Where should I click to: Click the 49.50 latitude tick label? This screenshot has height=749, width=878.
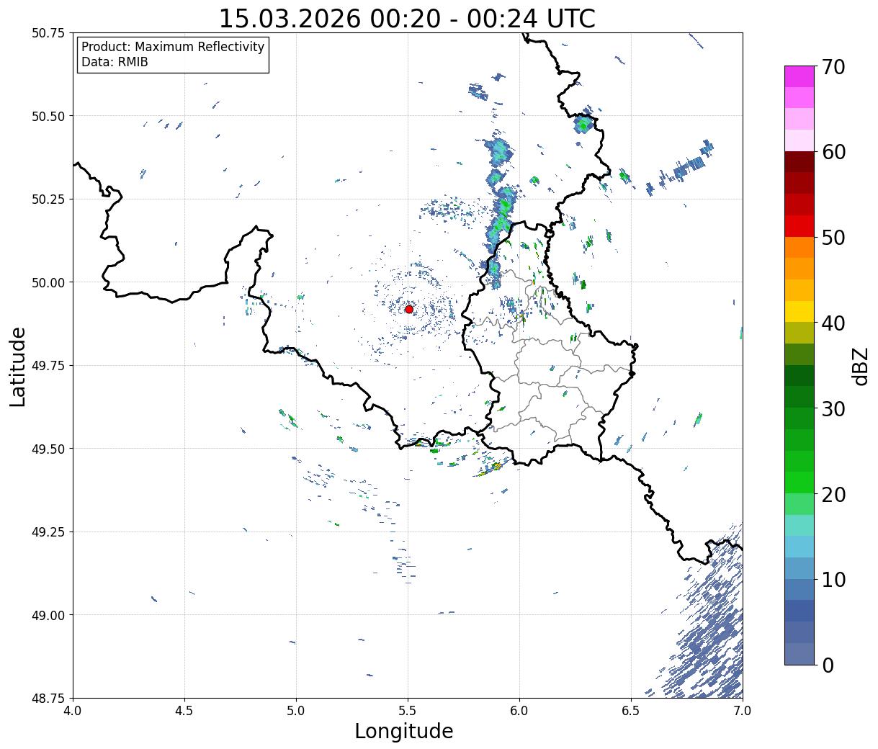[x=48, y=449]
